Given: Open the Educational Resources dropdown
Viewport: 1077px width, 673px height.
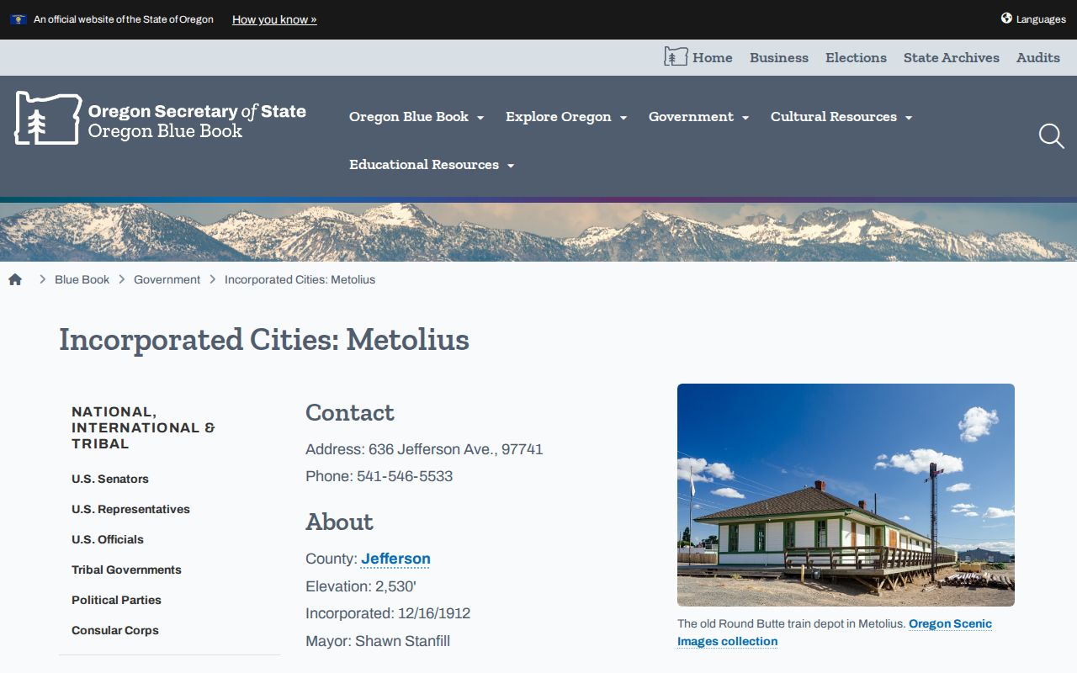Looking at the screenshot, I should 432,165.
